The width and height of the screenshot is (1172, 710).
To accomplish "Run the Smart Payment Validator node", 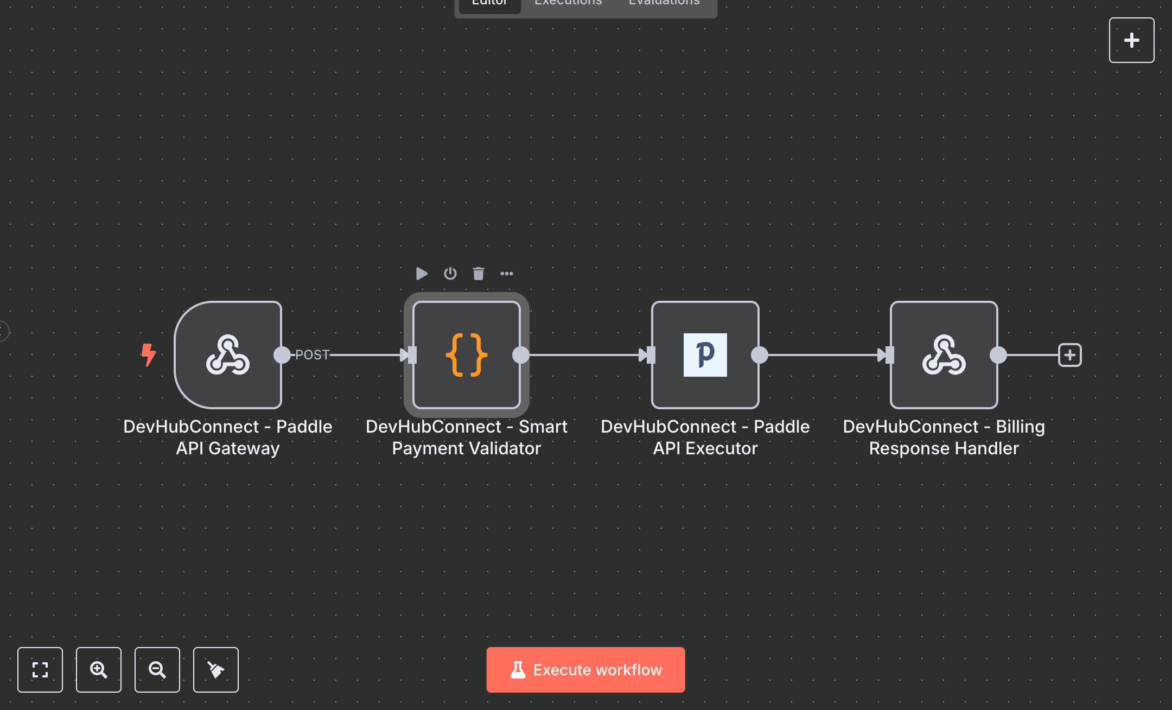I will tap(422, 274).
